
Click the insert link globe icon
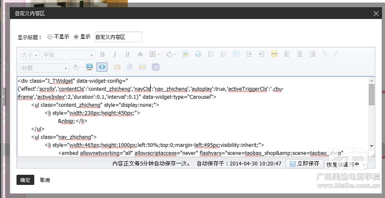click(198, 54)
